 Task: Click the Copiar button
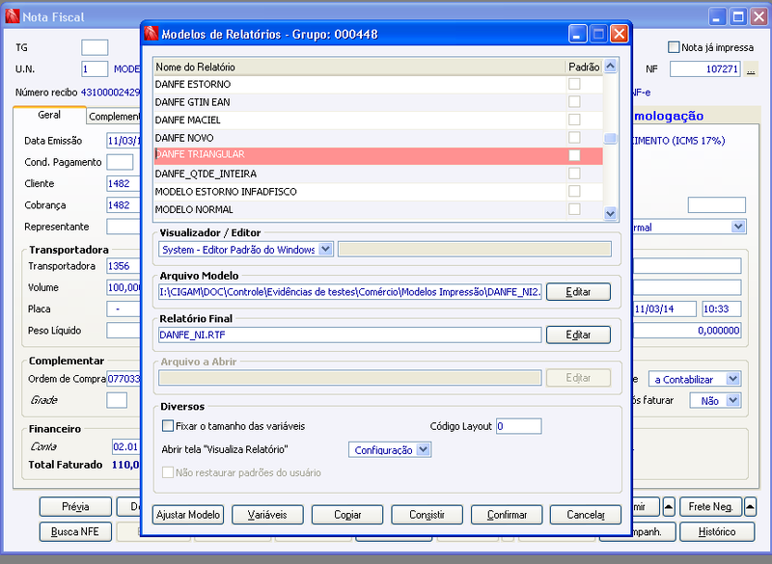[x=347, y=515]
